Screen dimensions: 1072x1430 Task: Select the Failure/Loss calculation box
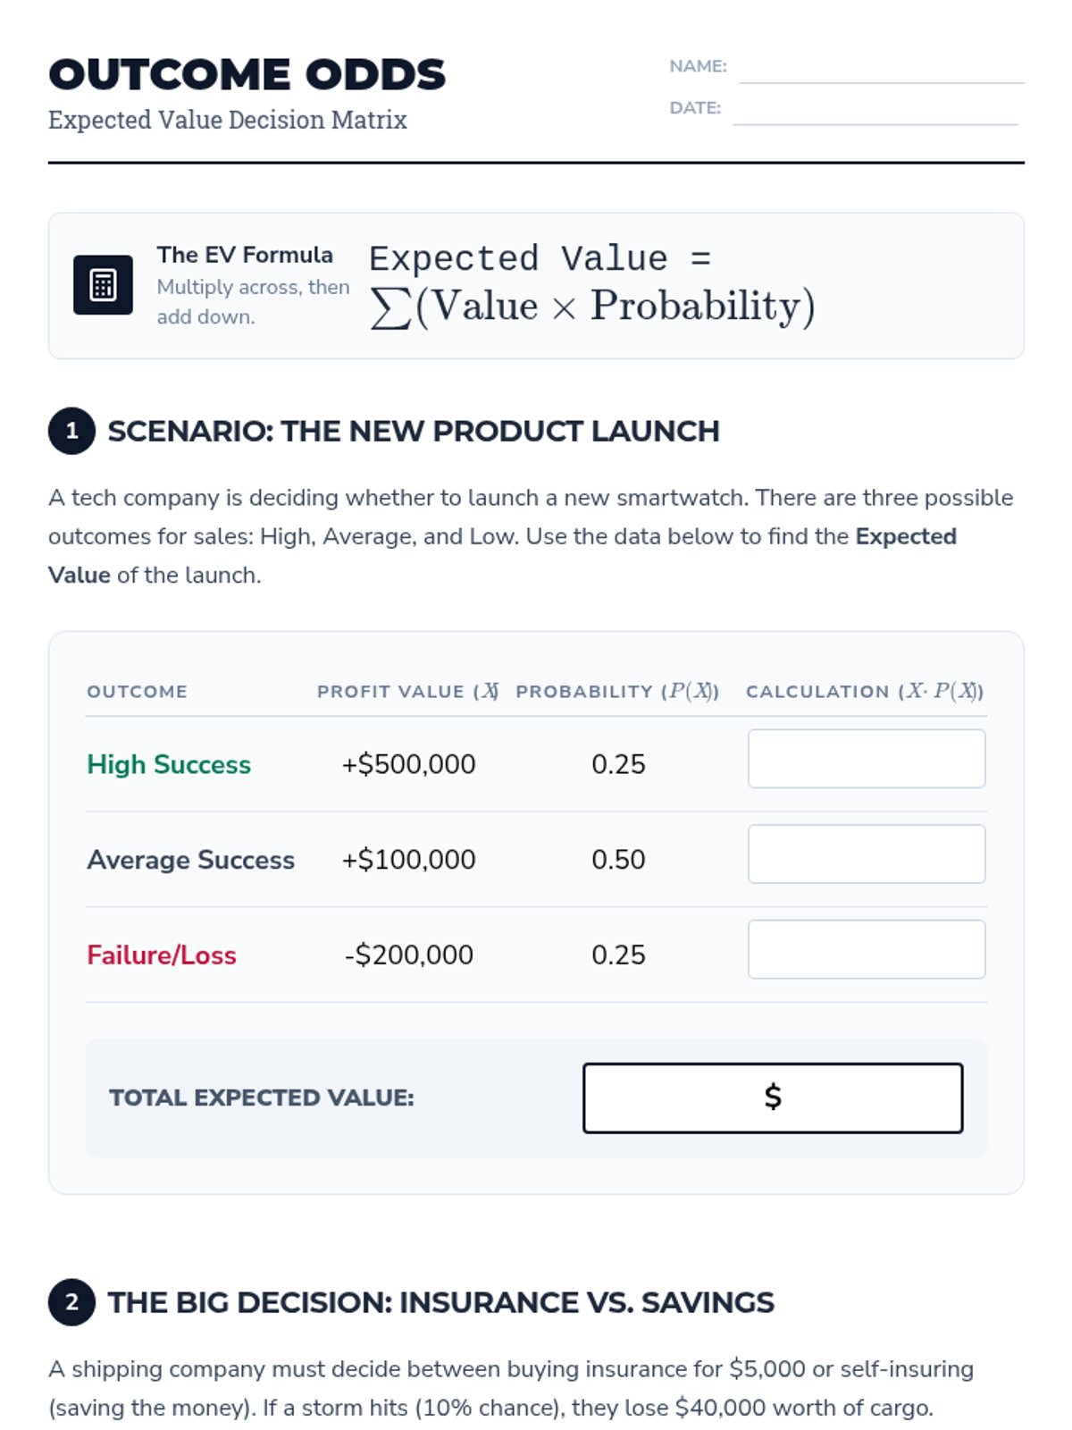pyautogui.click(x=867, y=949)
